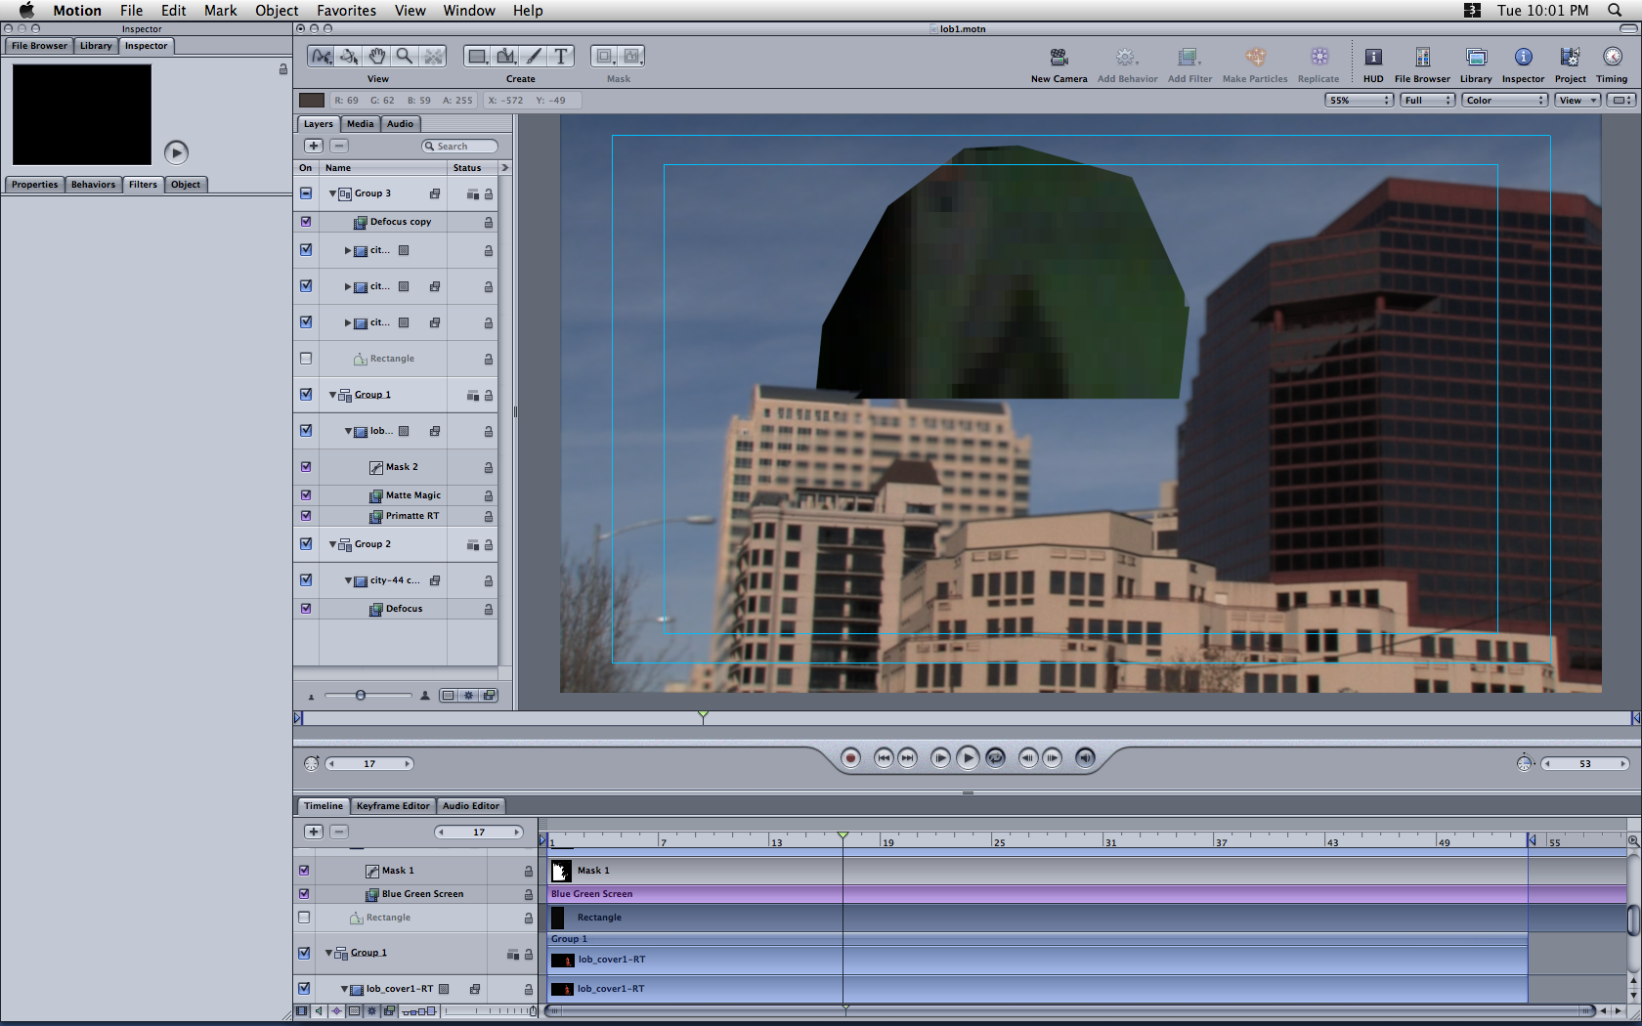Click the Project pane icon
The image size is (1642, 1026).
click(x=1570, y=58)
